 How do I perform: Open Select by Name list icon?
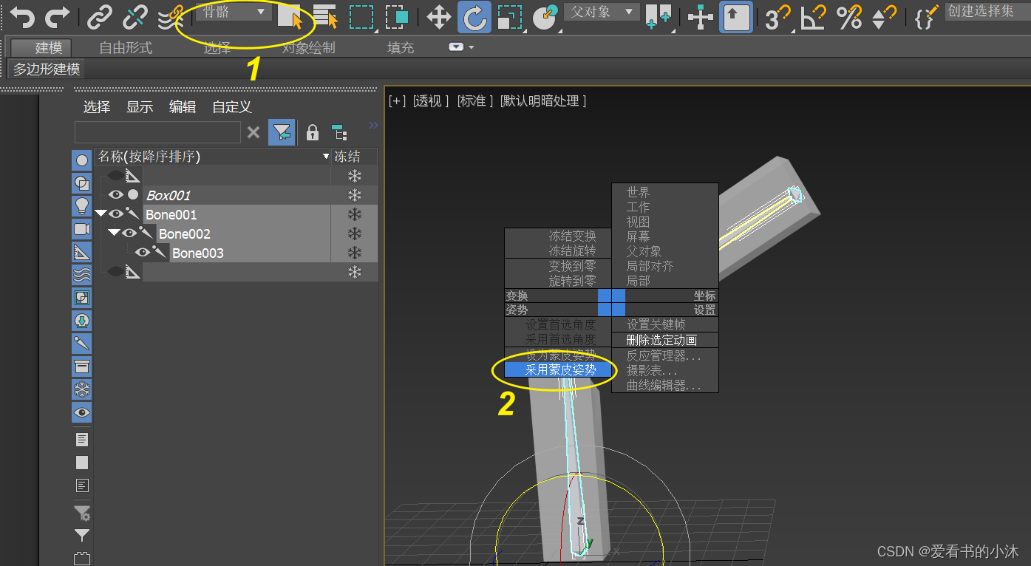(x=325, y=16)
